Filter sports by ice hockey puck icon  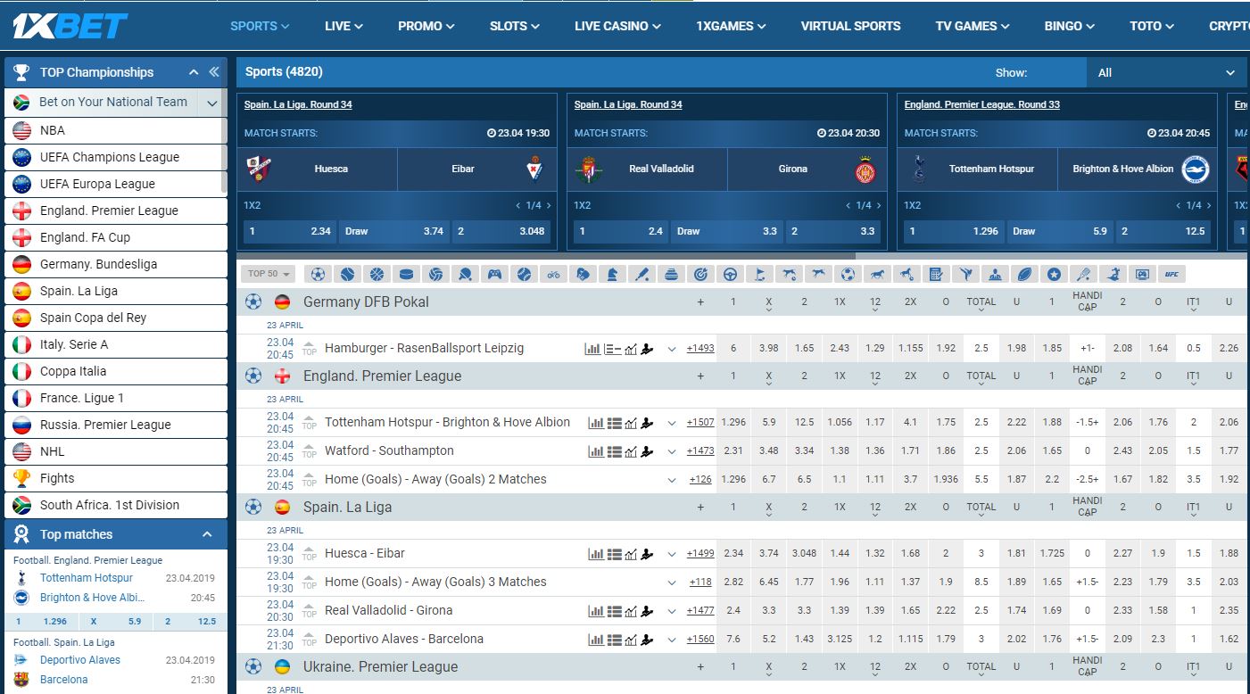tap(406, 274)
